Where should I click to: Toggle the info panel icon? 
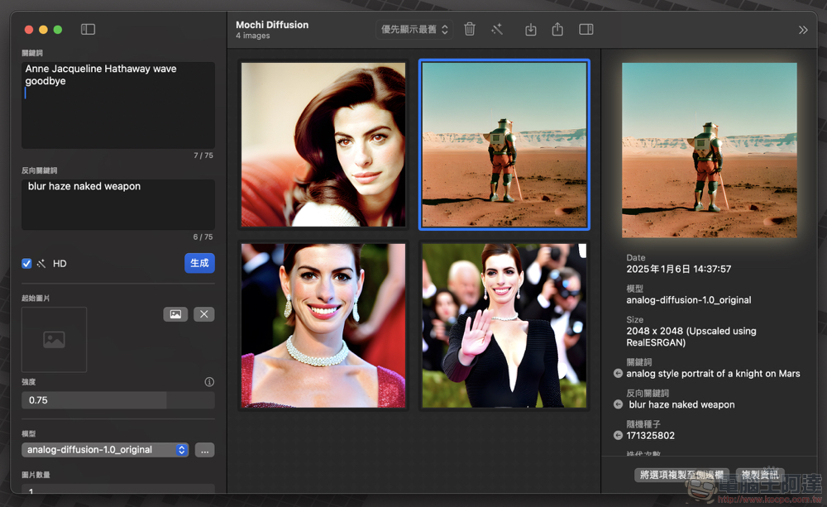(x=586, y=30)
